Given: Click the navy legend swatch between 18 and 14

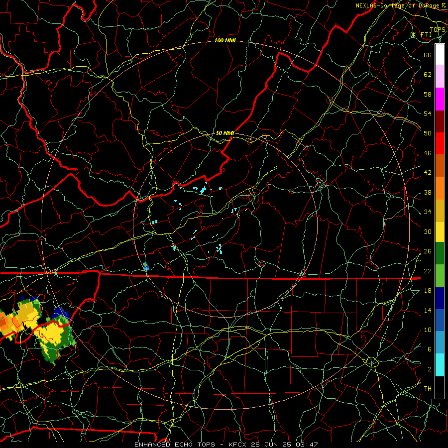Looking at the screenshot, I should tap(440, 298).
